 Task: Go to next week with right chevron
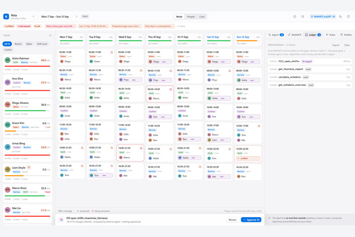[x=77, y=17]
